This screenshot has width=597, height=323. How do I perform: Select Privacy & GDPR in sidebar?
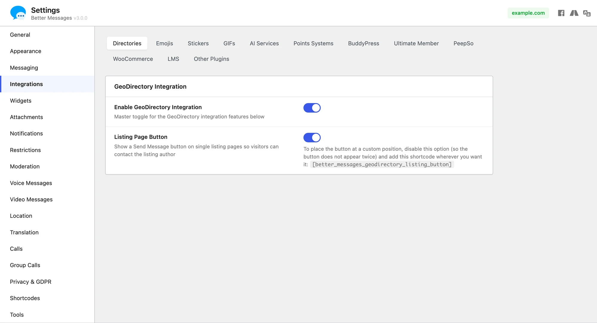[x=47, y=282]
